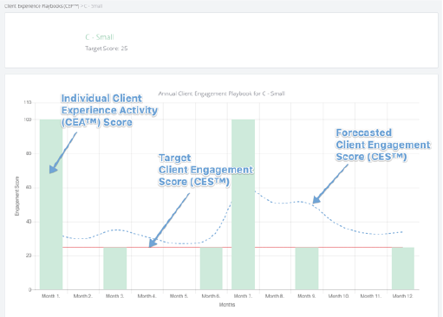Click the Month 1 green bar
This screenshot has height=317, width=443.
[51, 204]
